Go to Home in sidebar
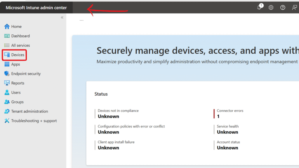The image size is (299, 168). tap(16, 27)
